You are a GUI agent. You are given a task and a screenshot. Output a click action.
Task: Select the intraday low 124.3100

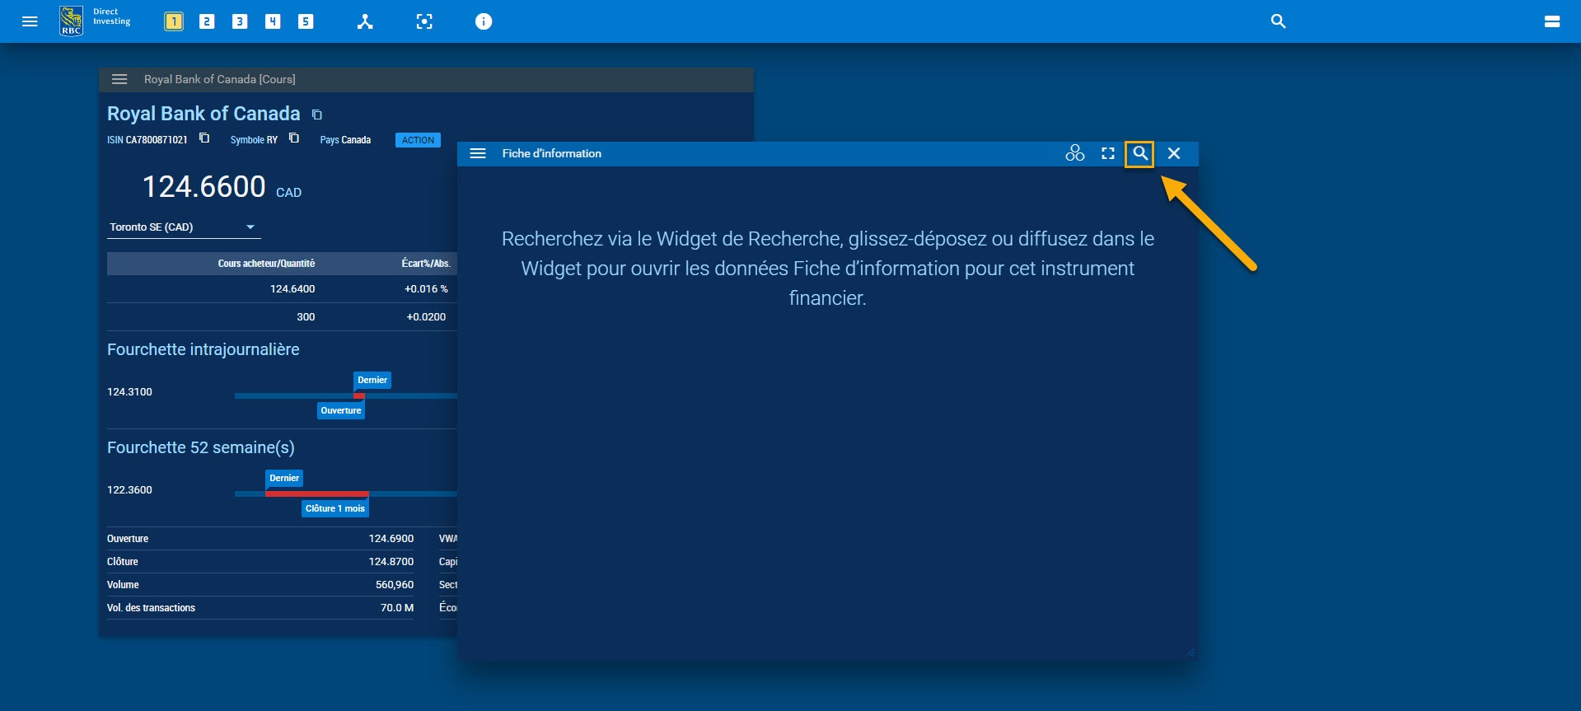(129, 392)
